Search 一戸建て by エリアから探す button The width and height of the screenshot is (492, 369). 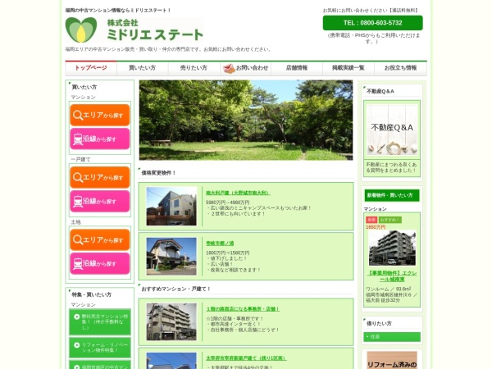click(100, 178)
